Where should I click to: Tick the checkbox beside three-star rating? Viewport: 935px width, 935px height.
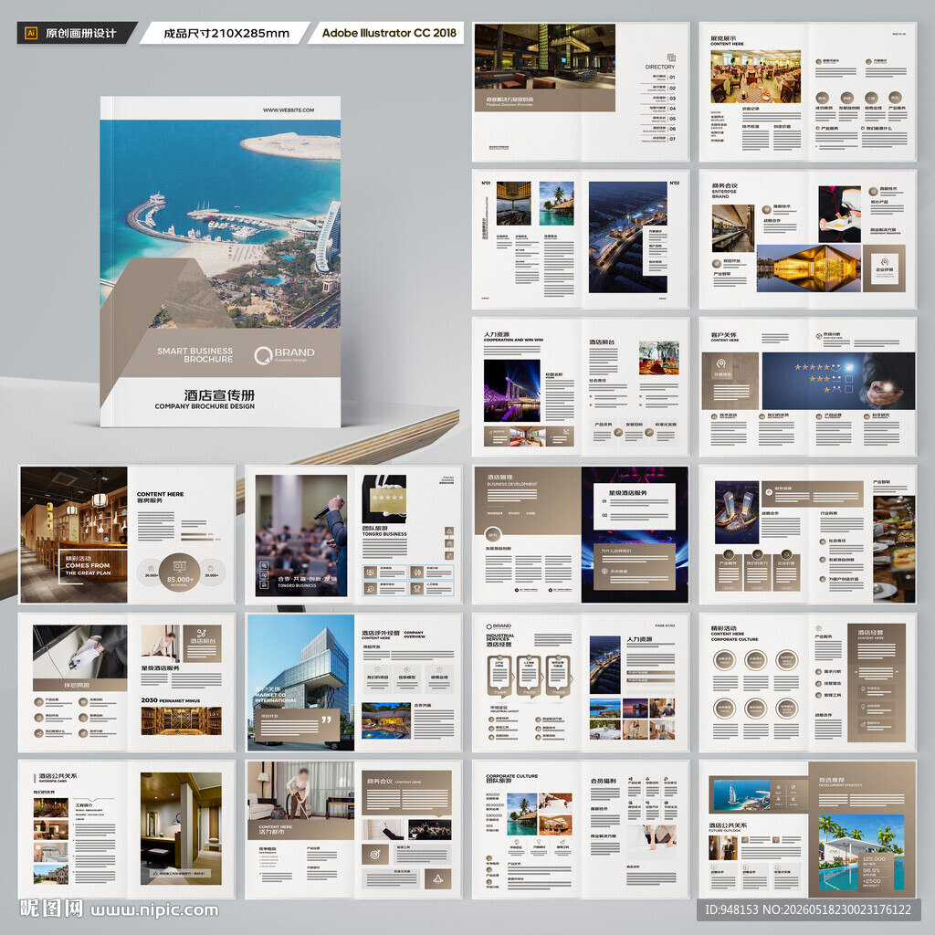pyautogui.click(x=849, y=379)
